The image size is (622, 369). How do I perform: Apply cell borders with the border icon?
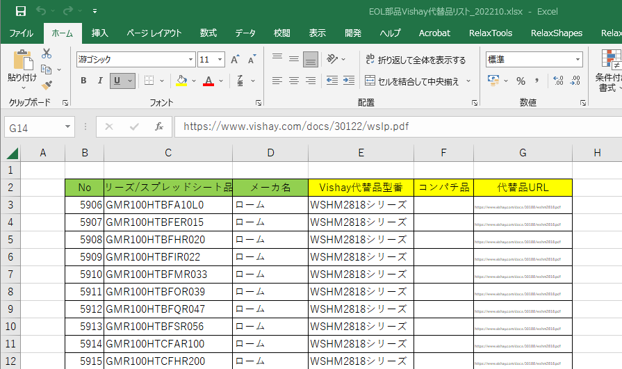[x=149, y=81]
